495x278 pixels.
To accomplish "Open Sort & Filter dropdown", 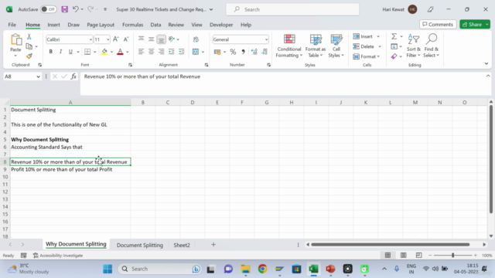I will click(413, 46).
